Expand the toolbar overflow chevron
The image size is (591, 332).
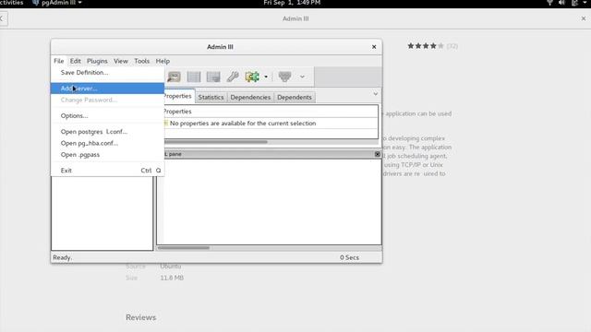click(x=302, y=77)
